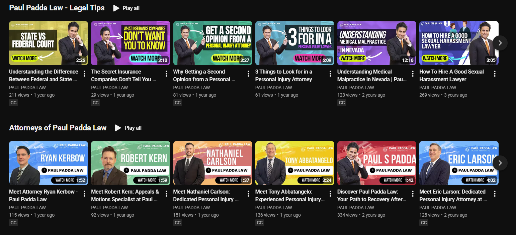Open Nathaniel Carlson video thumbnail
The width and height of the screenshot is (516, 235).
213,163
